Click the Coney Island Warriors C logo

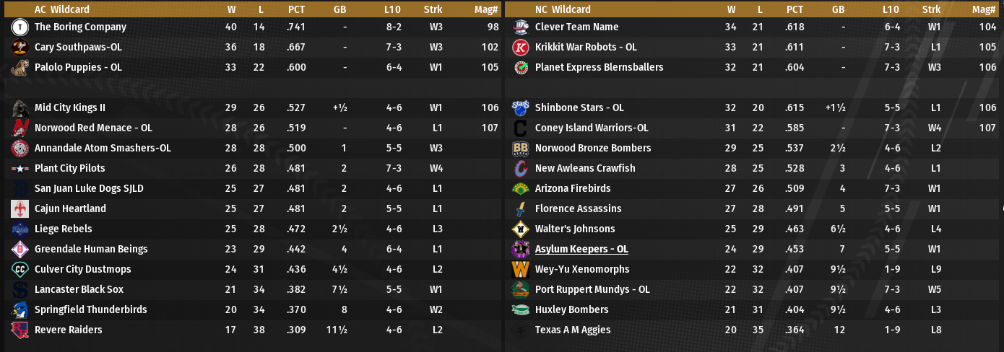(x=520, y=128)
